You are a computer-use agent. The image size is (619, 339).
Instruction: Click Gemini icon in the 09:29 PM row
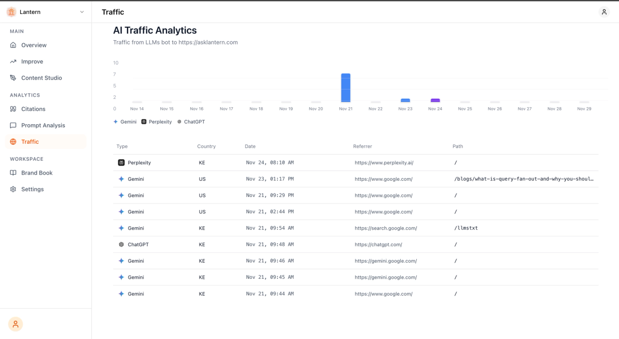121,196
